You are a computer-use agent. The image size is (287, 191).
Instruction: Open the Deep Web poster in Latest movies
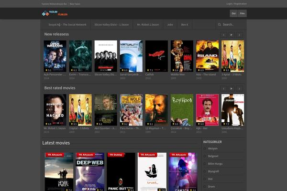coord(90,172)
